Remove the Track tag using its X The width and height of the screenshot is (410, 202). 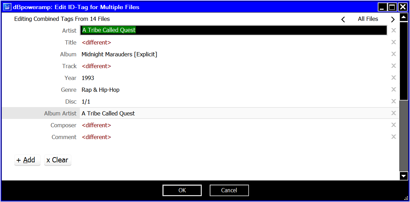pyautogui.click(x=394, y=66)
